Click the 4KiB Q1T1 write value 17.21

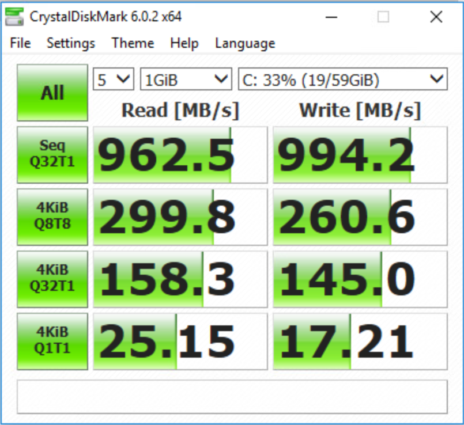[360, 341]
